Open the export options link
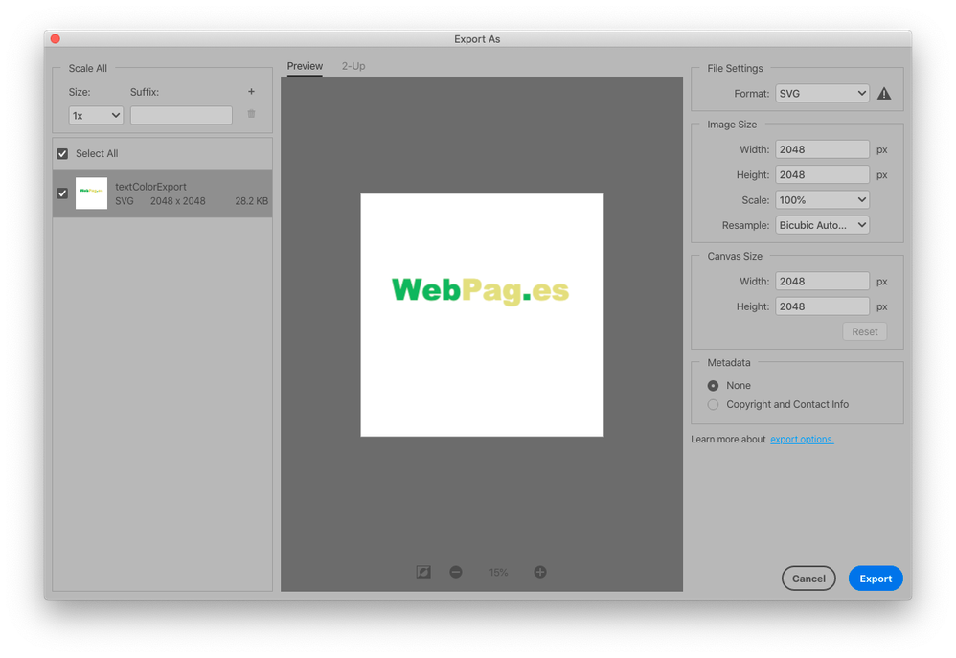This screenshot has width=956, height=658. (802, 439)
